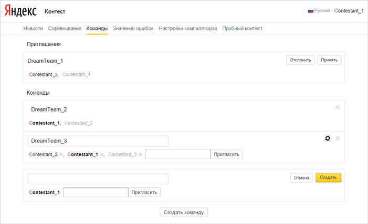
Task: Click the Russian flag language icon
Action: pyautogui.click(x=310, y=10)
